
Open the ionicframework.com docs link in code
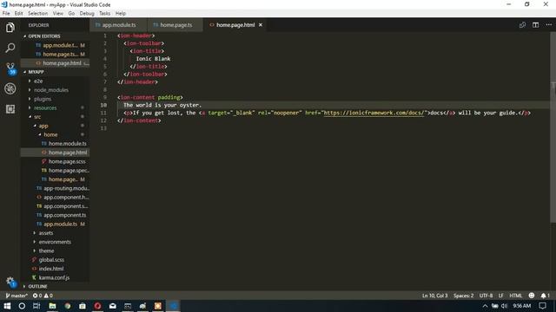(x=374, y=113)
